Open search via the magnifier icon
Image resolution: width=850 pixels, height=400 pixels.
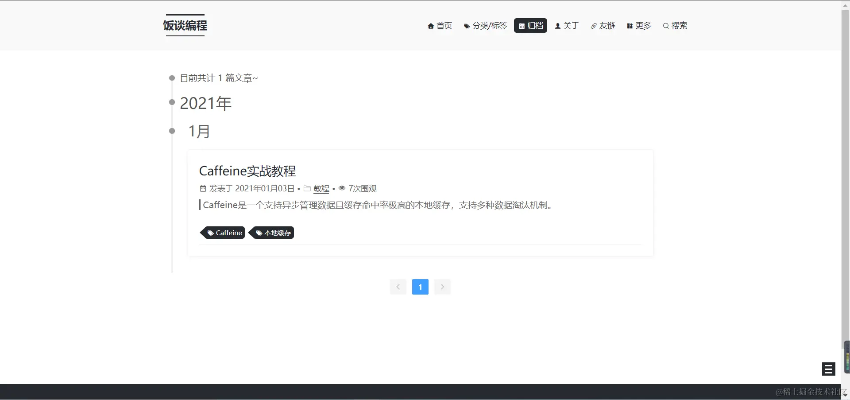pyautogui.click(x=666, y=26)
